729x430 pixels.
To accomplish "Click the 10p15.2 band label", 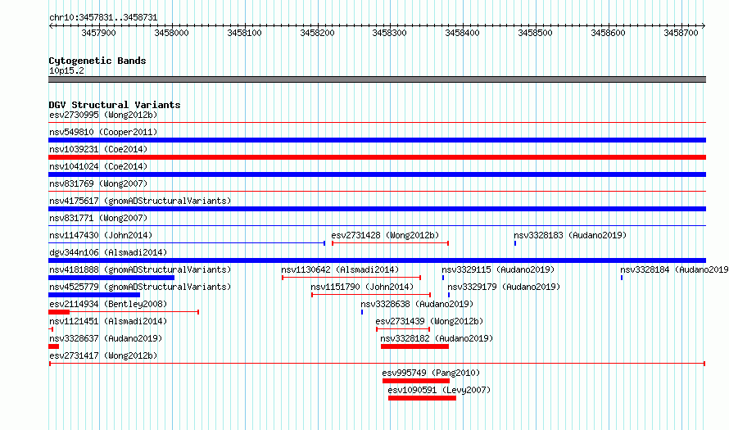I will 66,70.
